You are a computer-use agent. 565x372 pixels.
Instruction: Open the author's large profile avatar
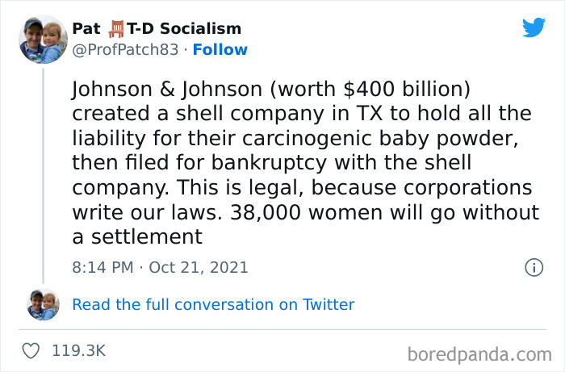(x=43, y=39)
